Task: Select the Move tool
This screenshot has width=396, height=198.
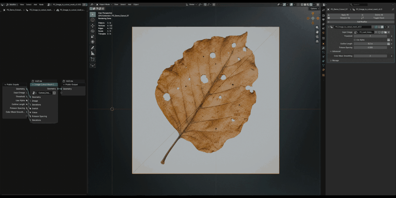Action: pyautogui.click(x=92, y=25)
